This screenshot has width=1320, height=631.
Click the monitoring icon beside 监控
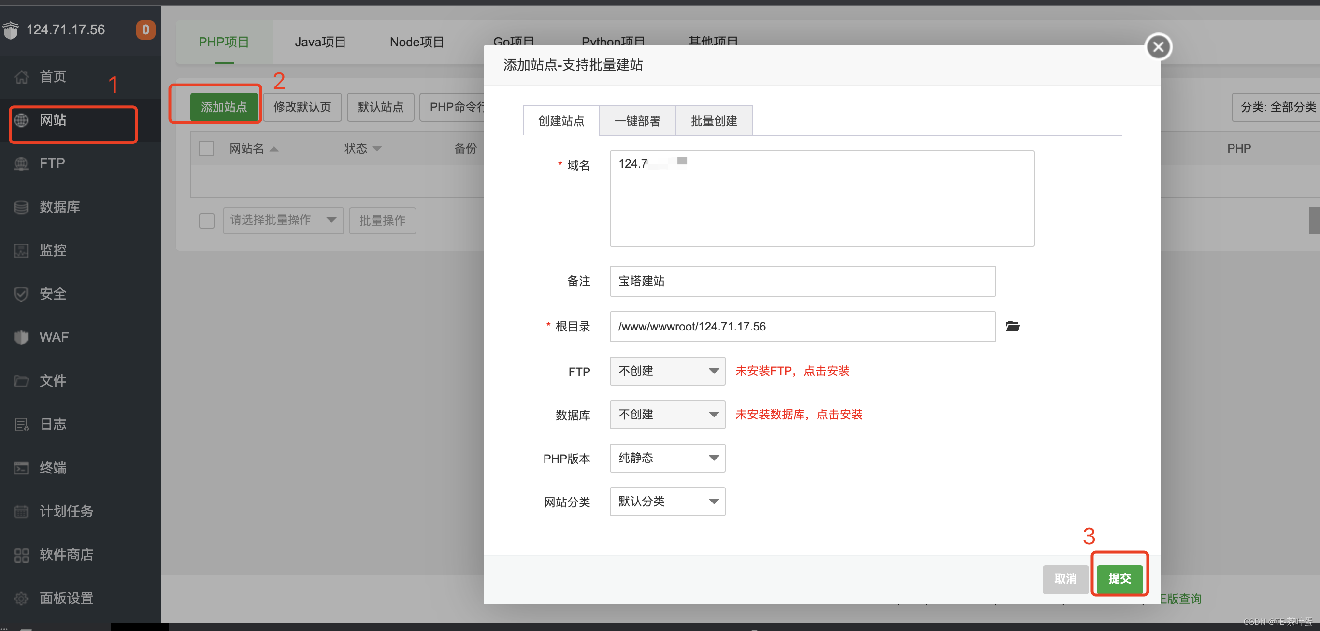pos(22,251)
